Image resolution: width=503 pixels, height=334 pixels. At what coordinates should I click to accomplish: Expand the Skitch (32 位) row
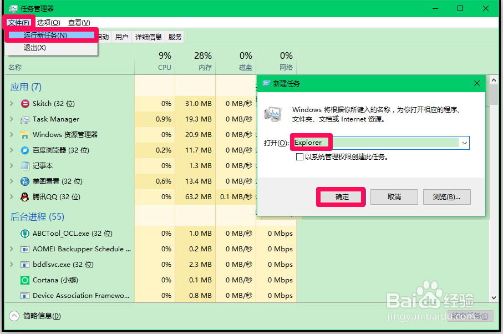(12, 103)
